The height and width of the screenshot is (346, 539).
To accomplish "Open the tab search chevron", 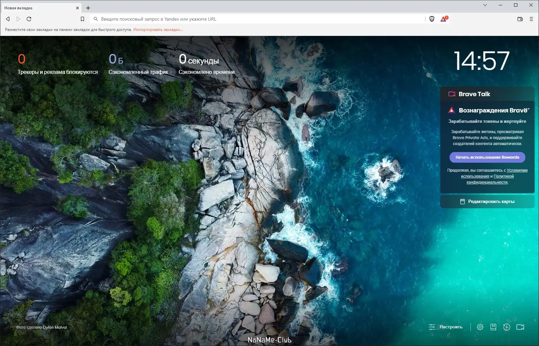I will coord(485,5).
